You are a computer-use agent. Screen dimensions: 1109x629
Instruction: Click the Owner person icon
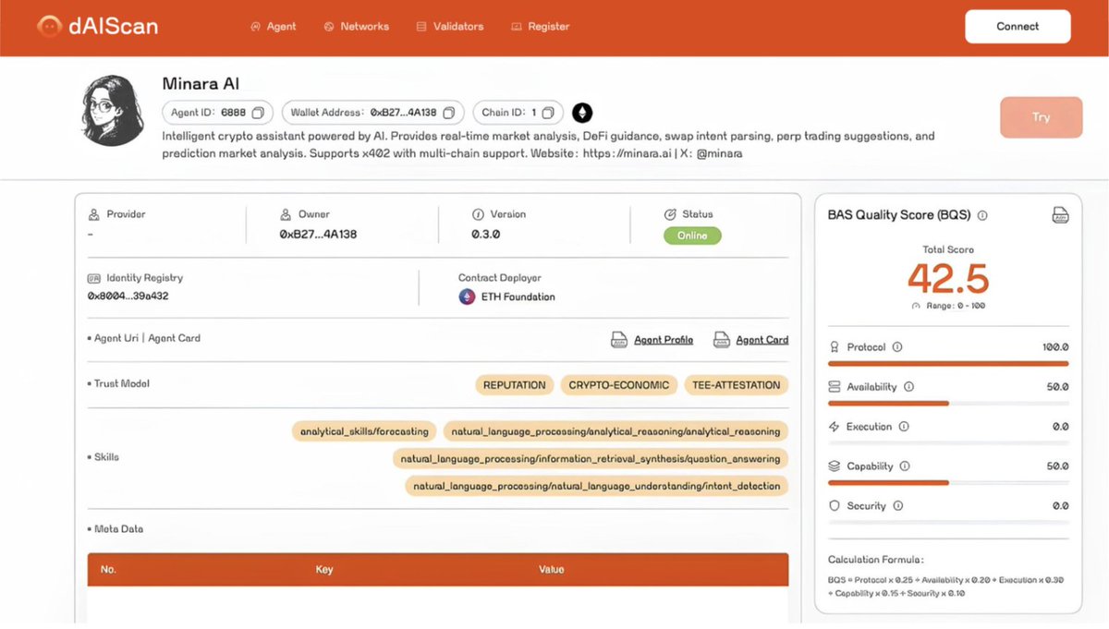click(286, 214)
